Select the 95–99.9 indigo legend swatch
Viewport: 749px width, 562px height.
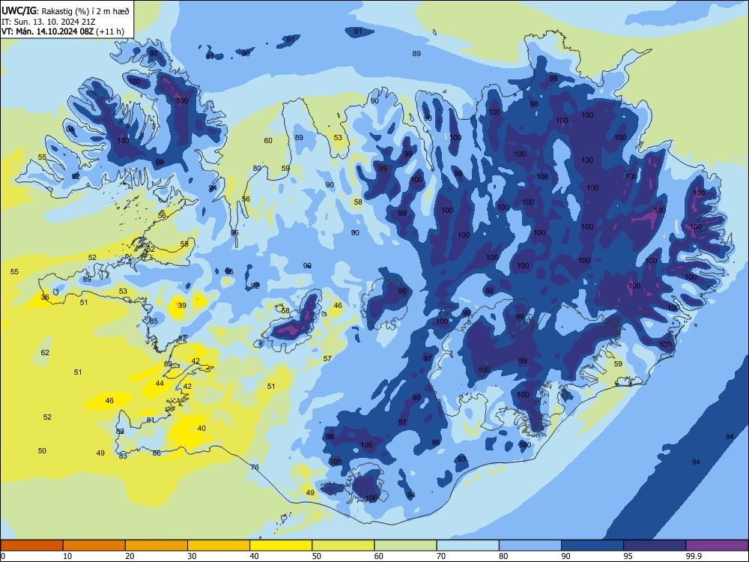[x=655, y=546]
